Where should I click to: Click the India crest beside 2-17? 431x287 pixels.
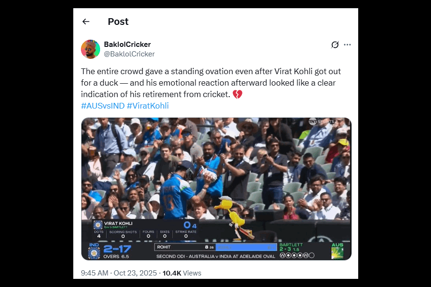click(94, 253)
